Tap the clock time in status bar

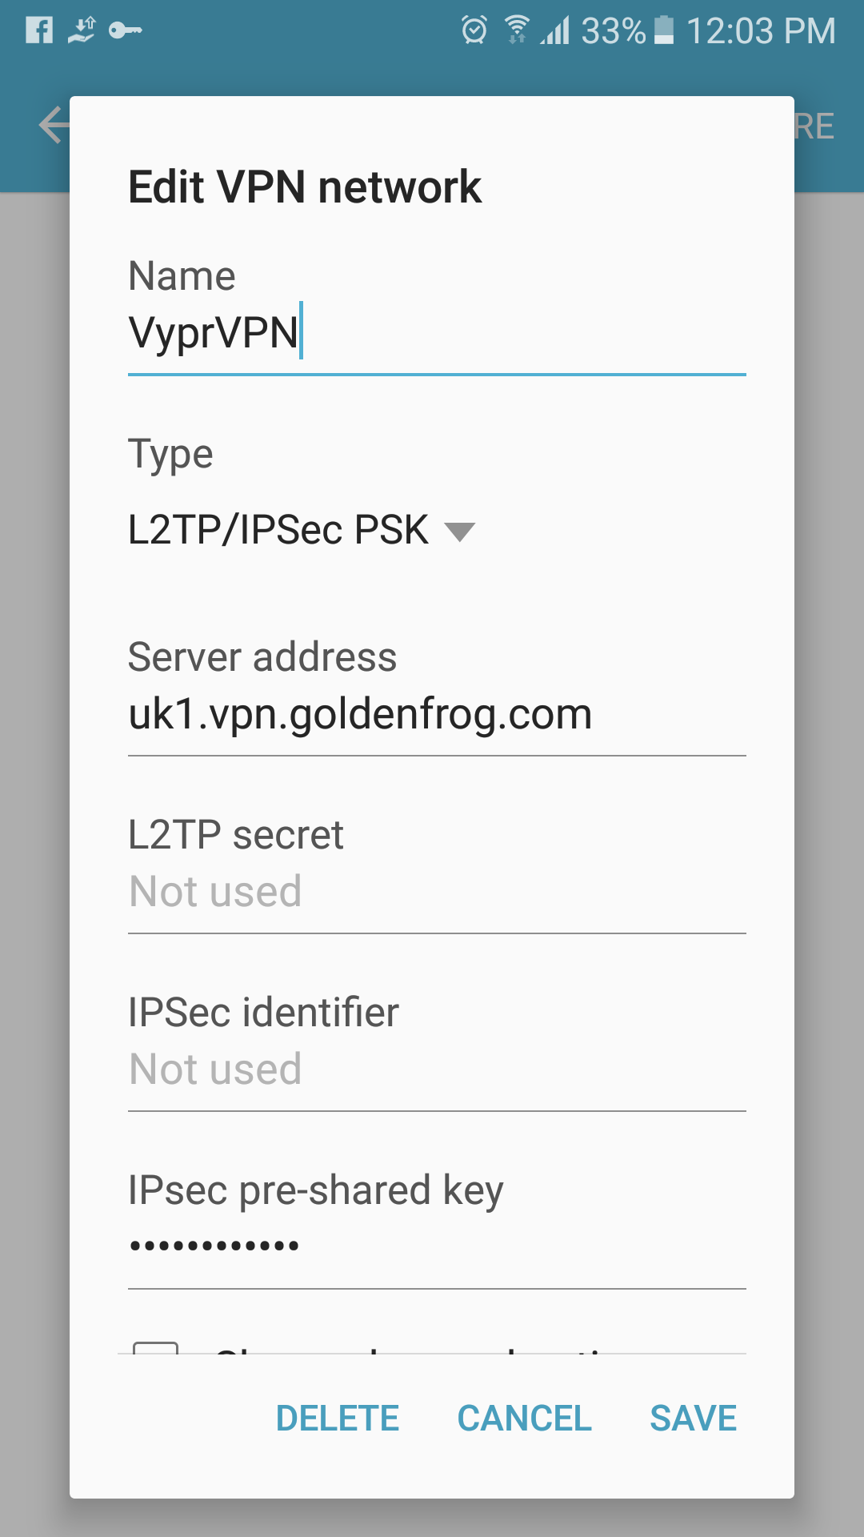click(761, 30)
